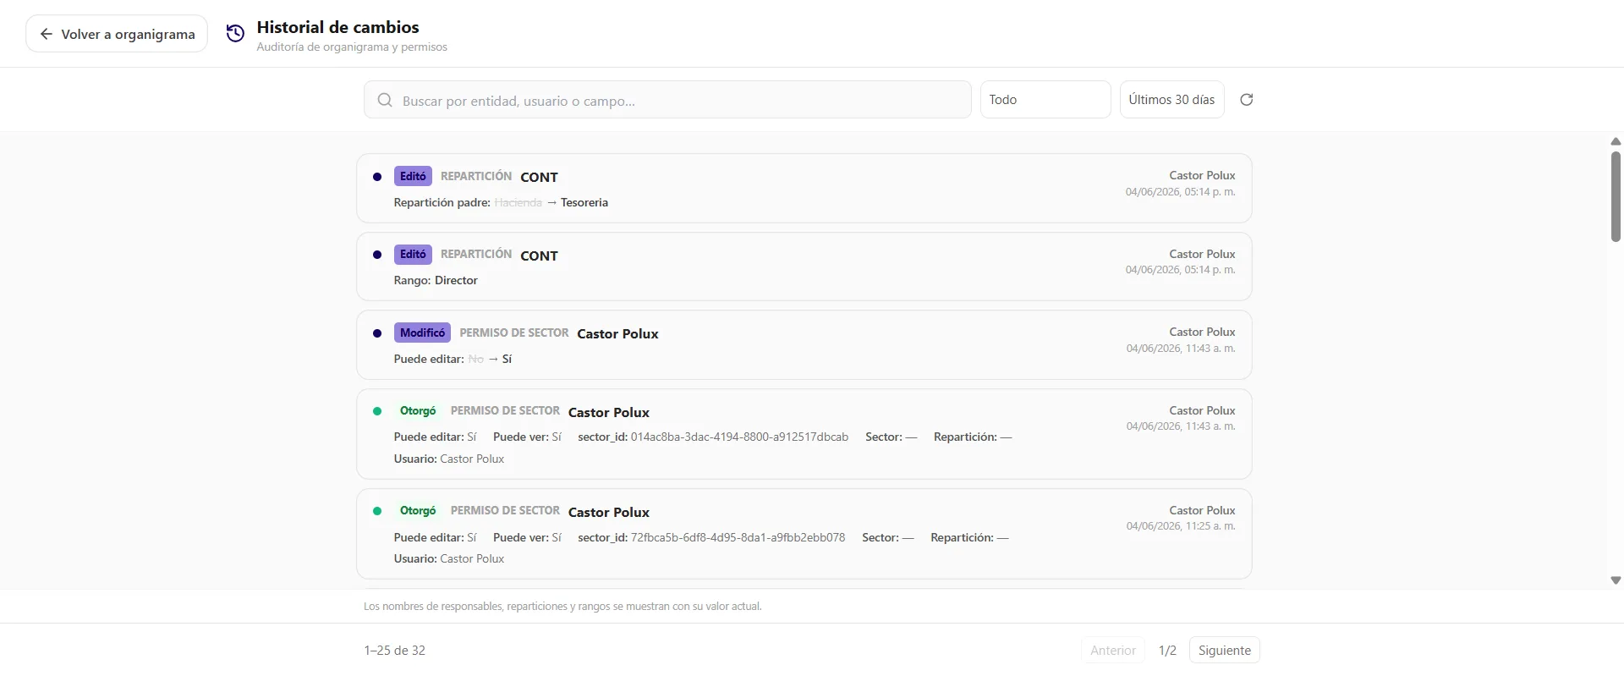This screenshot has height=676, width=1624.
Task: Open CONT entry changing padre to Tesoreria
Action: point(804,188)
